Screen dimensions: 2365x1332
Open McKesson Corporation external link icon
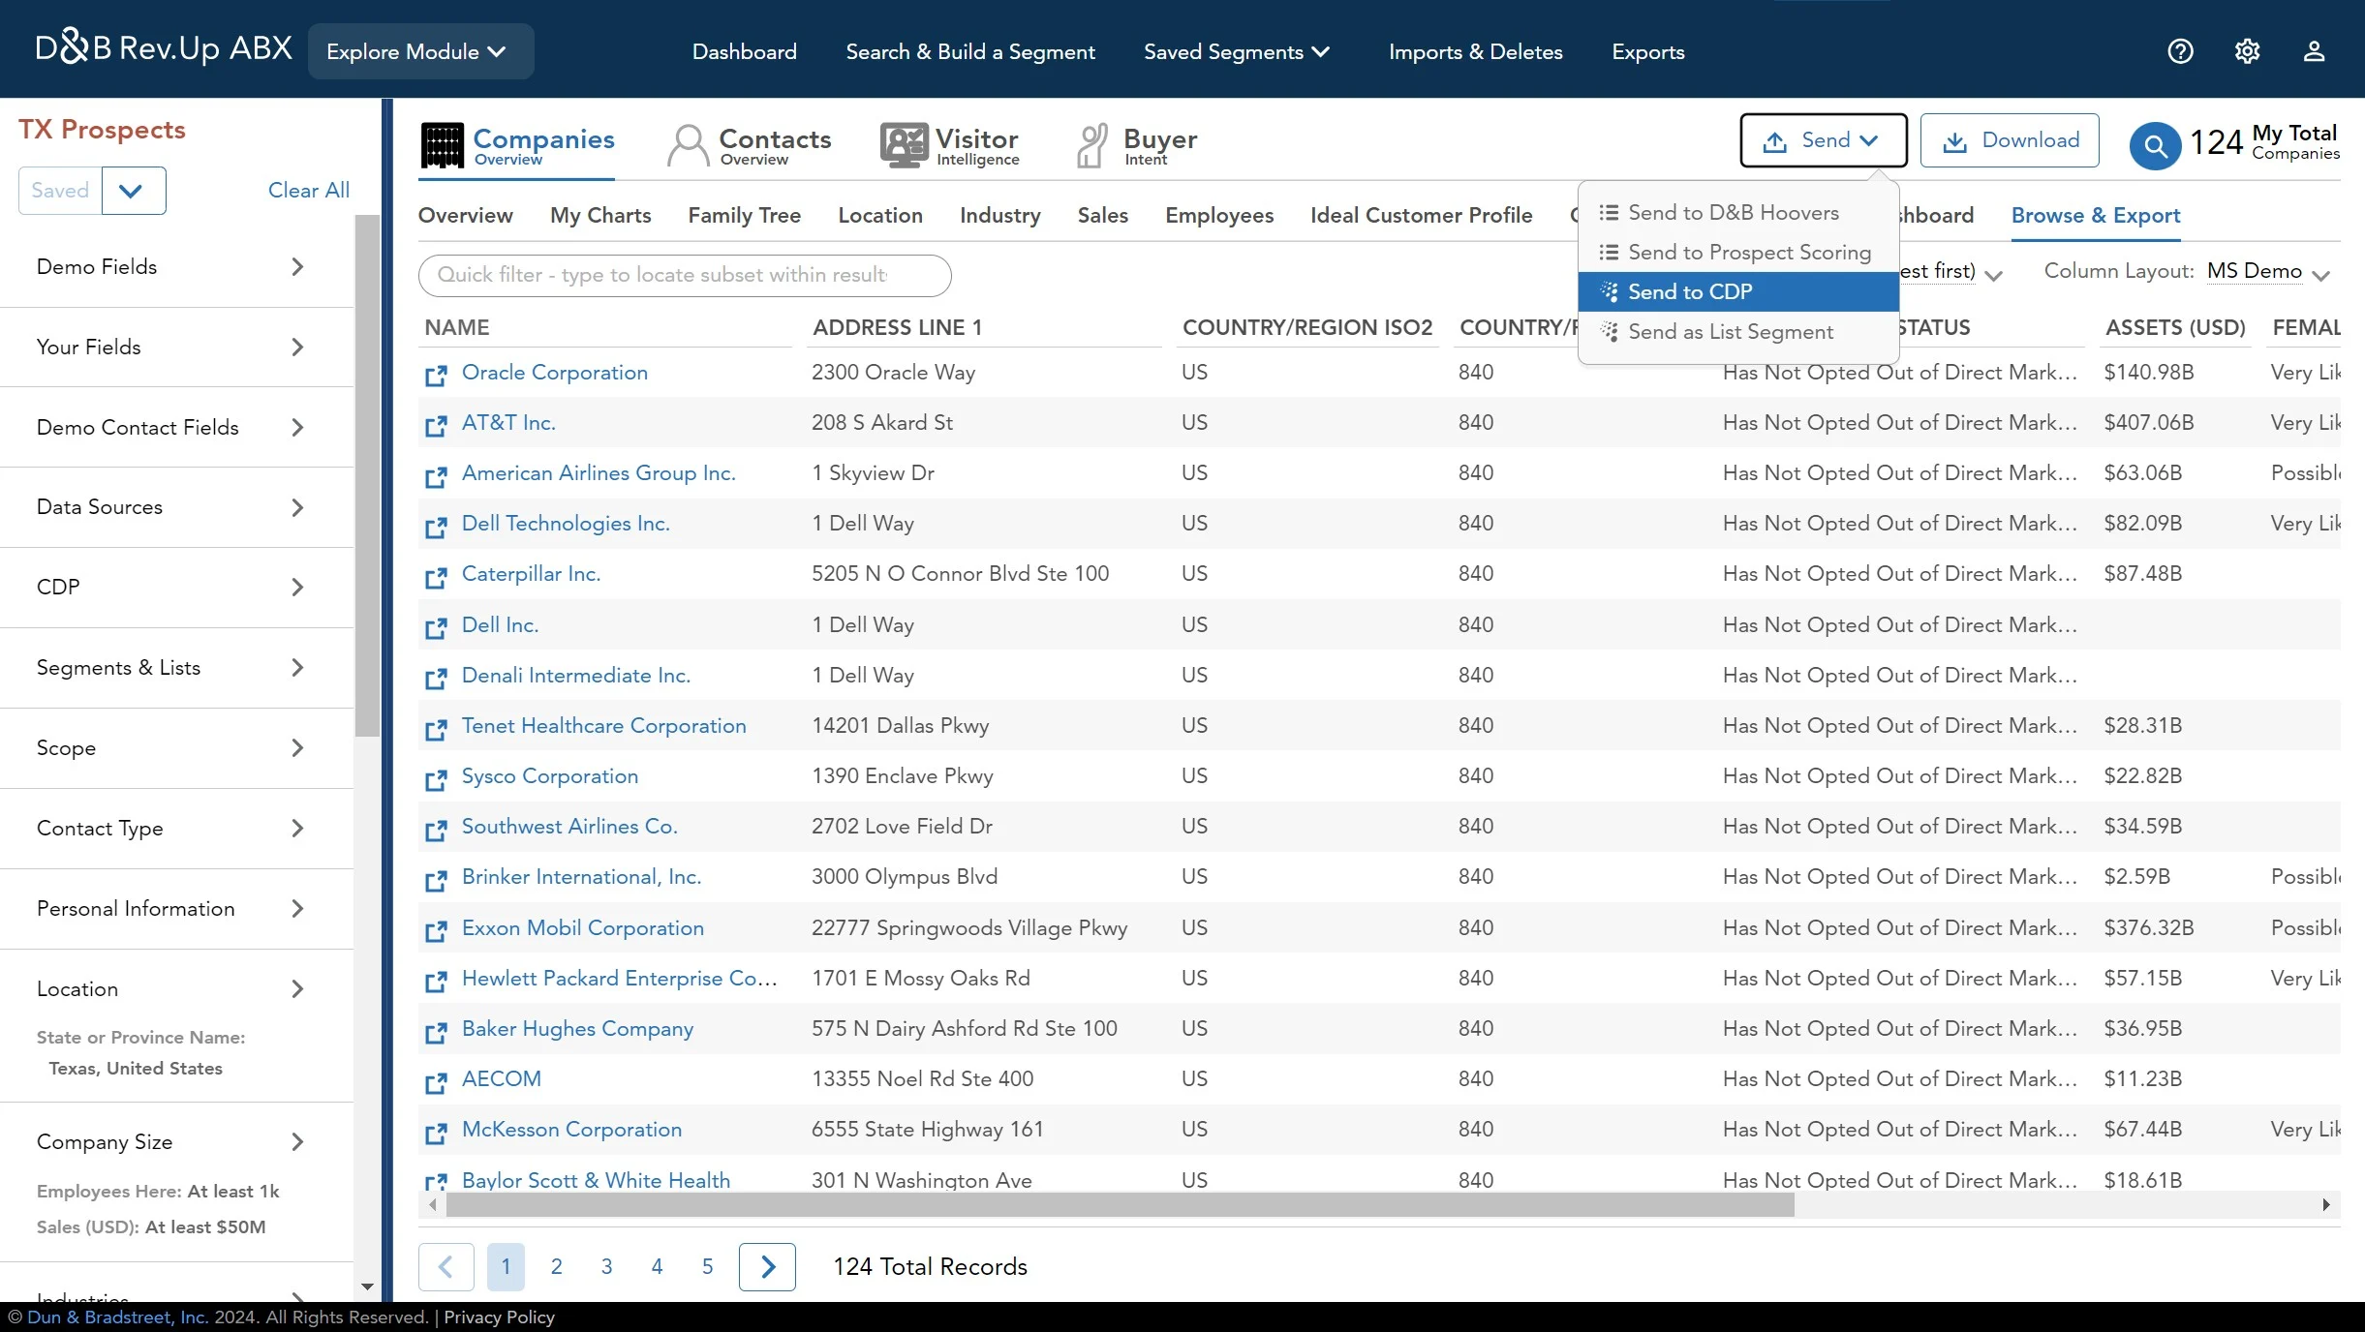pos(436,1132)
